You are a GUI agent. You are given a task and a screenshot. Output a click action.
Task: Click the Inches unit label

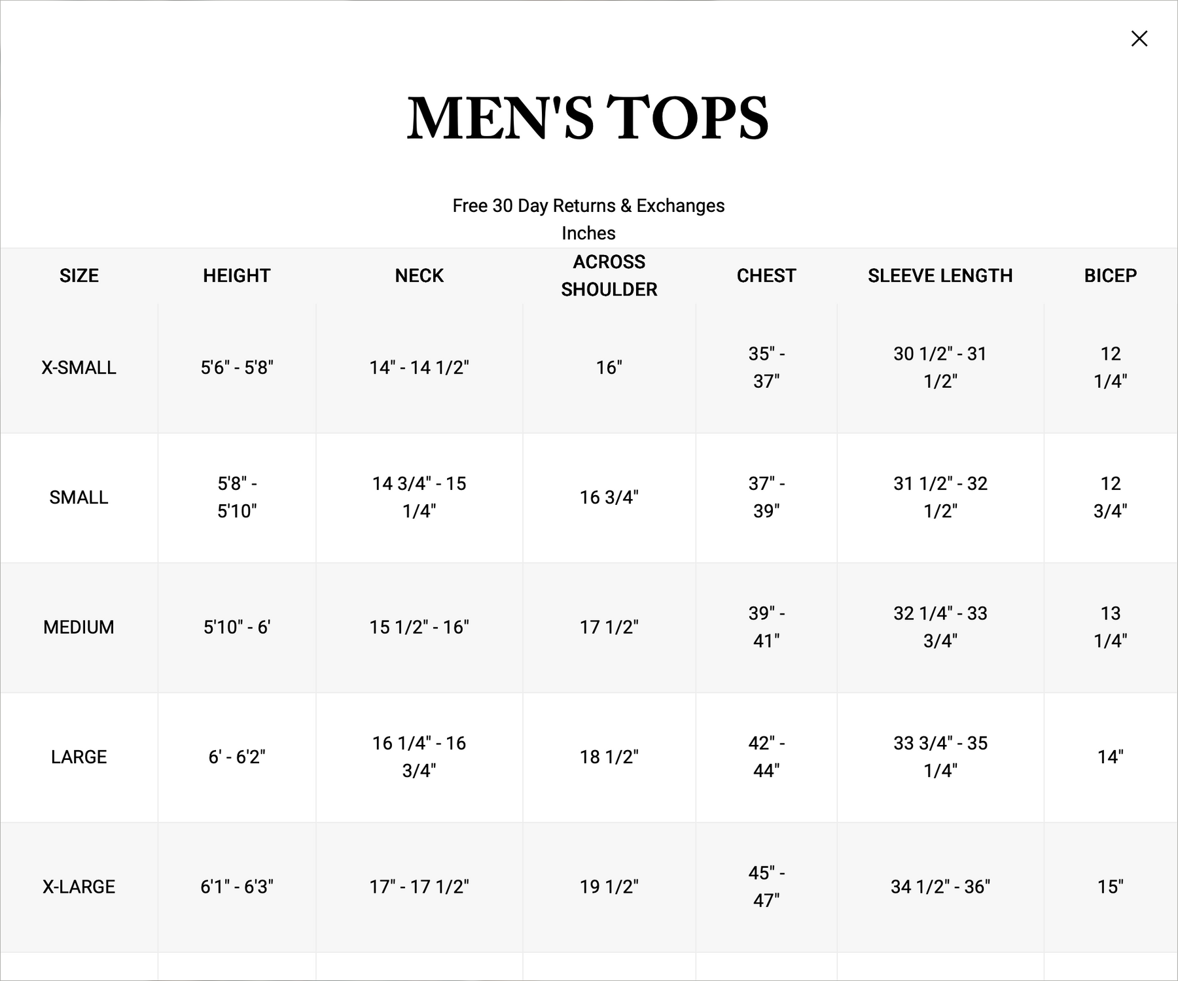click(x=588, y=233)
